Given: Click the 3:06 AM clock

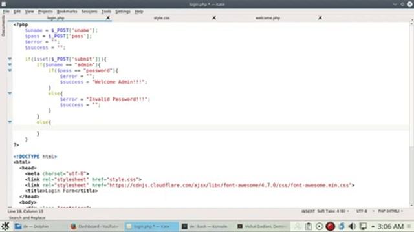Looking at the screenshot, I should 391,226.
